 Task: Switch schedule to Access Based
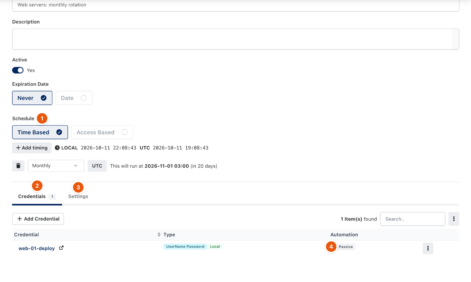(102, 132)
